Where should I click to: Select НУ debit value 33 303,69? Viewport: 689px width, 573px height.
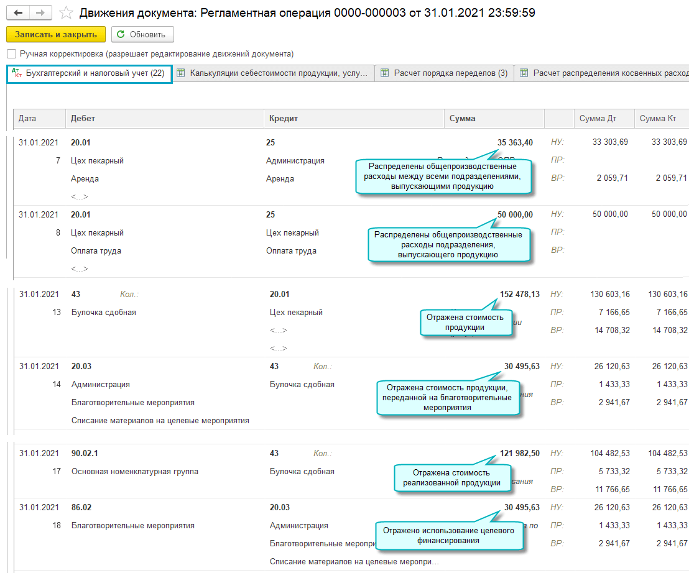[610, 142]
